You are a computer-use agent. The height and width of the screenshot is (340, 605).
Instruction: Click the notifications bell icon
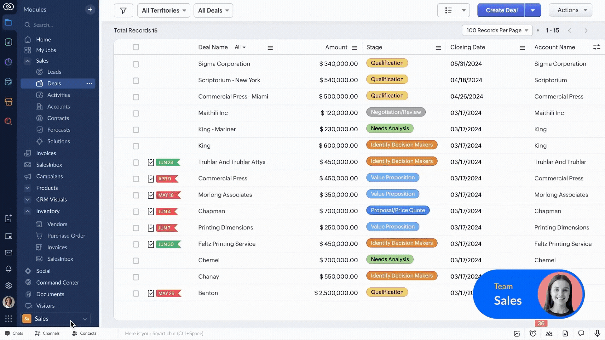(x=9, y=269)
